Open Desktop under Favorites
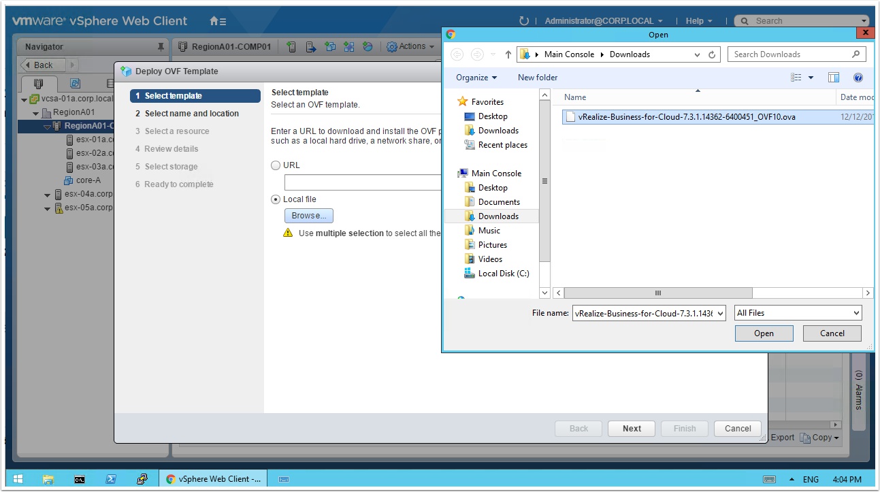This screenshot has width=880, height=492. (493, 116)
